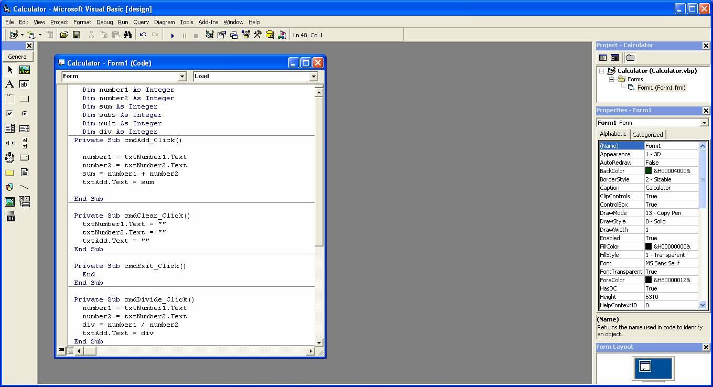The image size is (713, 387).
Task: Select the Label tool in the toolbox
Action: coord(9,84)
